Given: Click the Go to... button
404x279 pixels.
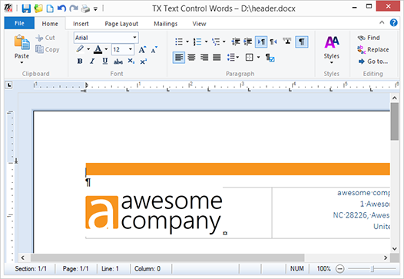Looking at the screenshot, I should pyautogui.click(x=373, y=61).
